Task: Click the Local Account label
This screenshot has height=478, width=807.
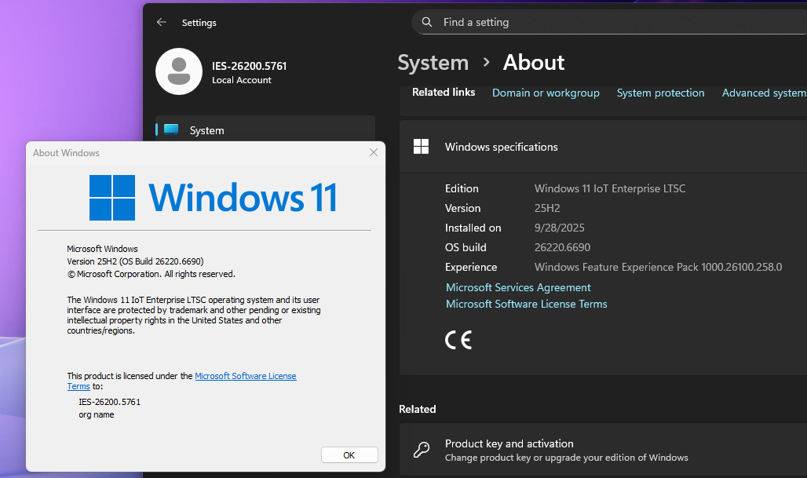Action: [241, 80]
